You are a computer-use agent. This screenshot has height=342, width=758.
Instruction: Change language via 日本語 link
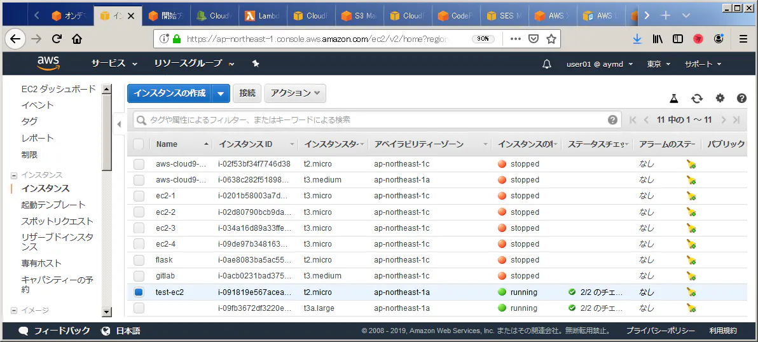(x=121, y=331)
